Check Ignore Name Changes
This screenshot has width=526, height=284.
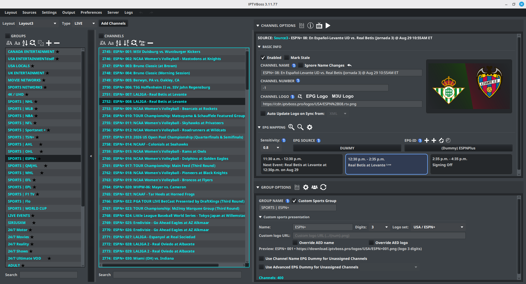click(301, 65)
